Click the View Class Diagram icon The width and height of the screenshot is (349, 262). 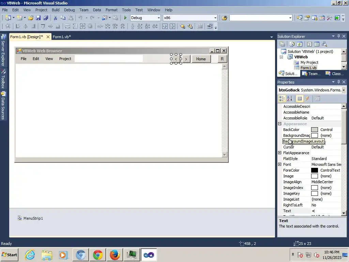pyautogui.click(x=324, y=44)
